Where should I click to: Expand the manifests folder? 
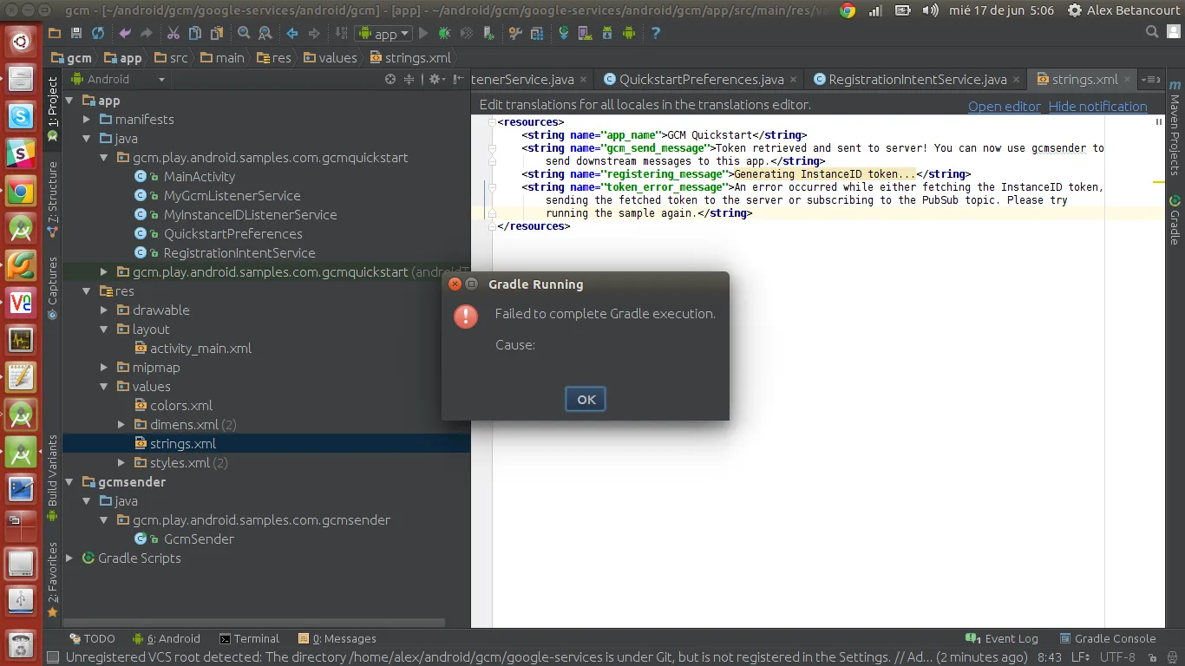[87, 120]
